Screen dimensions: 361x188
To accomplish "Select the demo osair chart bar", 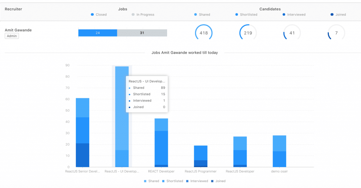I will pos(279,151).
